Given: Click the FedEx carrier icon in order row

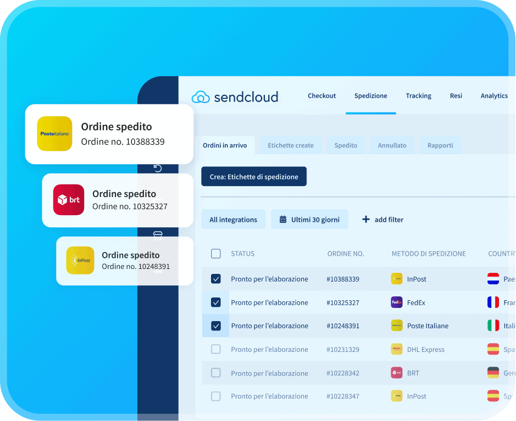Looking at the screenshot, I should point(396,302).
